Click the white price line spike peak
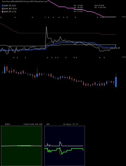The image size is (126, 166). pos(46,27)
